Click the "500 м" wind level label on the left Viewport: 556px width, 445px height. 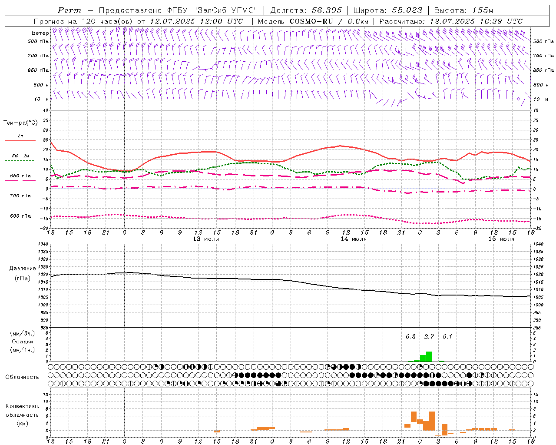[41, 85]
